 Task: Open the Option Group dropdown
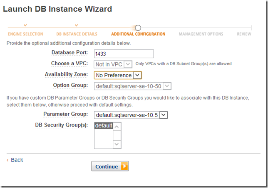(x=167, y=86)
